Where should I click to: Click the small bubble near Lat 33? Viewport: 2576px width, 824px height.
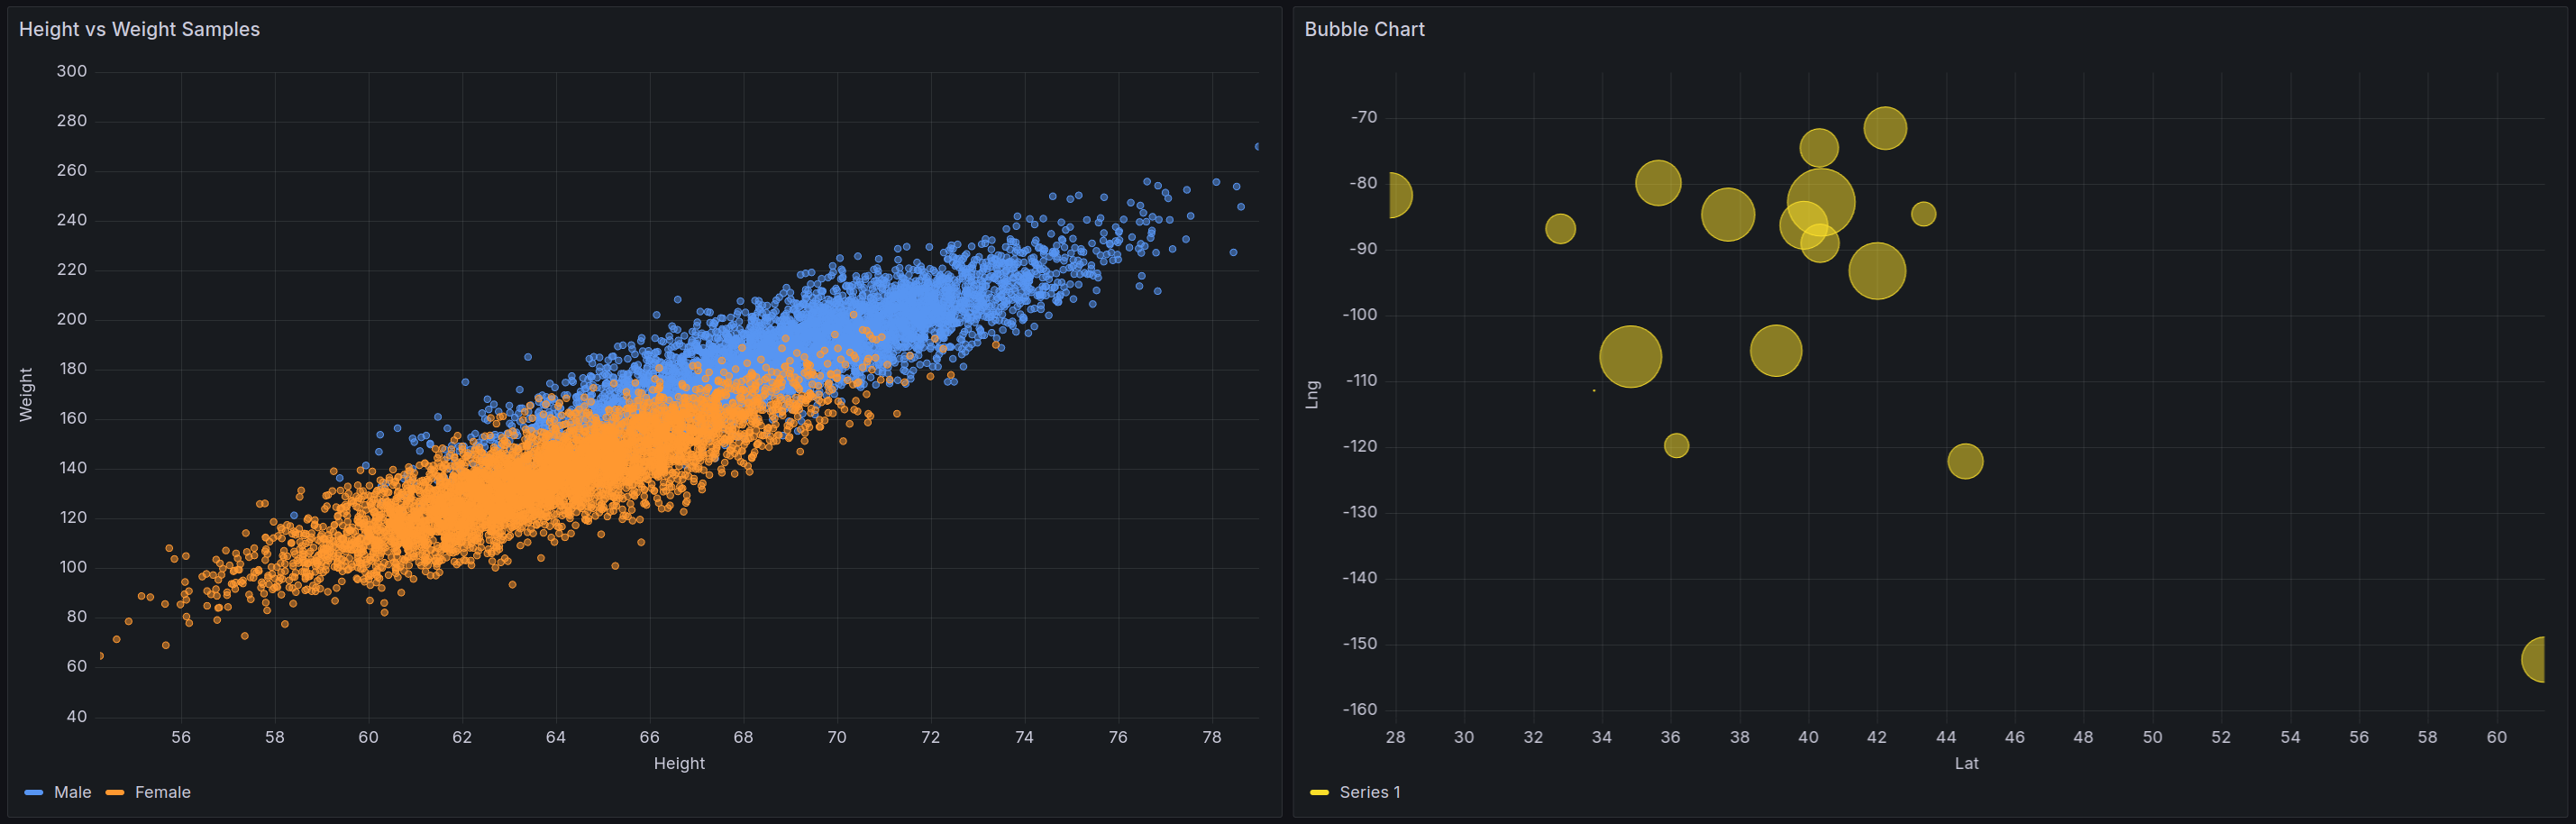point(1559,227)
